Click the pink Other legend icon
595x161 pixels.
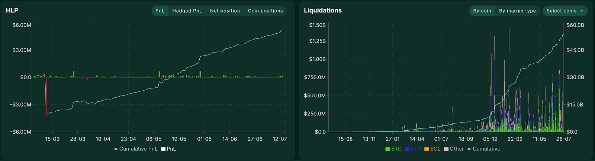(446, 149)
